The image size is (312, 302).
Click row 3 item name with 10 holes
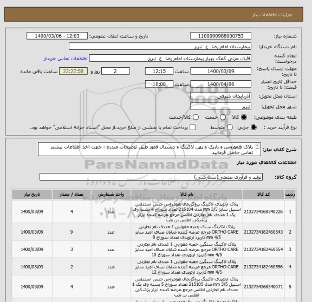(x=187, y=249)
